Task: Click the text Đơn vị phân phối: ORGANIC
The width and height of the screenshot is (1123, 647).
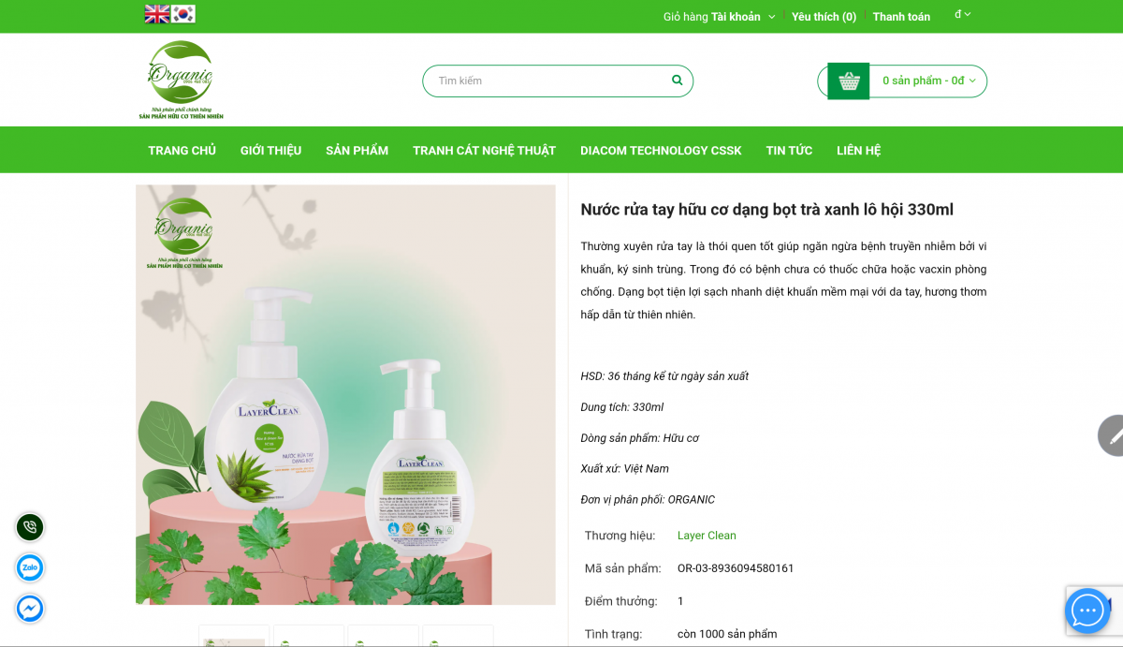Action: (x=648, y=499)
